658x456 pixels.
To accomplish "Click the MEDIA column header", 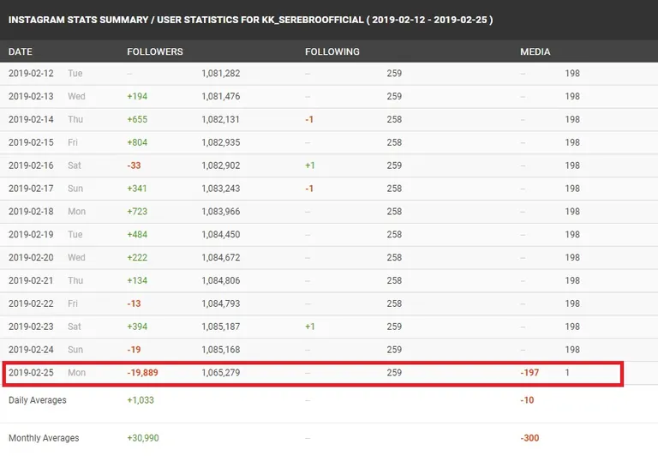I will click(x=535, y=51).
